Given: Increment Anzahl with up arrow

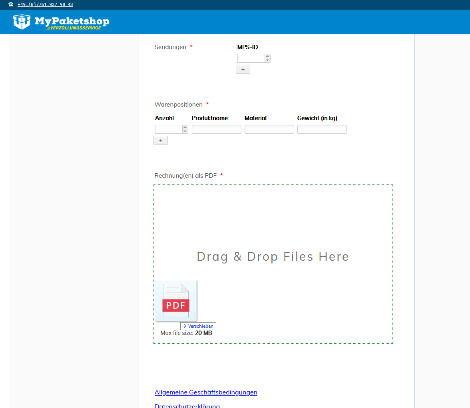Looking at the screenshot, I should [x=185, y=127].
